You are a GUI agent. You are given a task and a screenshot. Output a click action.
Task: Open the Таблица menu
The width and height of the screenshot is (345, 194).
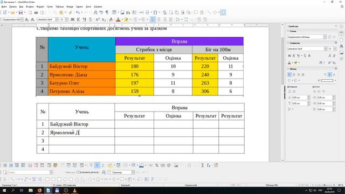click(x=59, y=7)
